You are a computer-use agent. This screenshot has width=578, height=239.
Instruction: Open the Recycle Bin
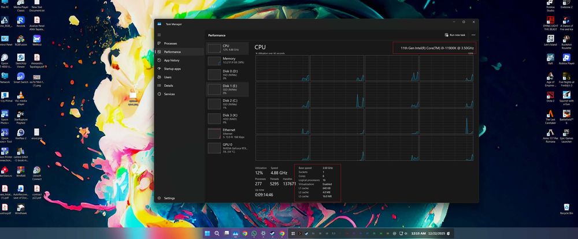coord(566,209)
